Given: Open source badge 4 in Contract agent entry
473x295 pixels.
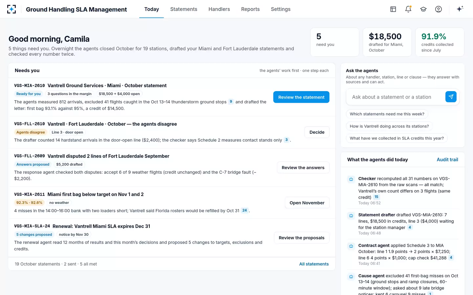Looking at the screenshot, I should [451, 258].
